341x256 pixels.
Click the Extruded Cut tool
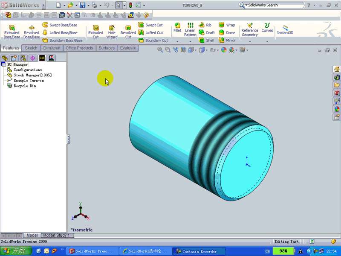point(95,32)
